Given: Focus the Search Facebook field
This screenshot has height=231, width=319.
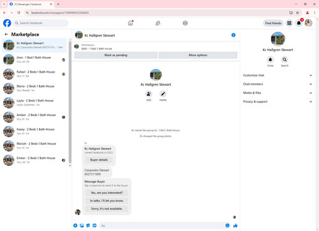Looking at the screenshot, I should pyautogui.click(x=41, y=23).
